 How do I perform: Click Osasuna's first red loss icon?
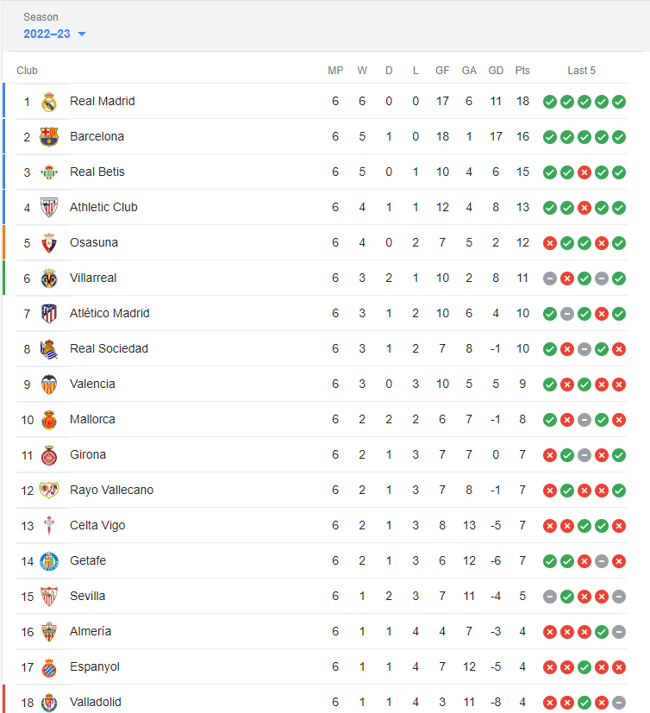click(550, 243)
